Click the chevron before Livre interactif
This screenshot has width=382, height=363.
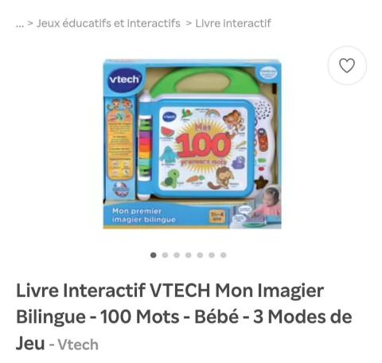189,23
